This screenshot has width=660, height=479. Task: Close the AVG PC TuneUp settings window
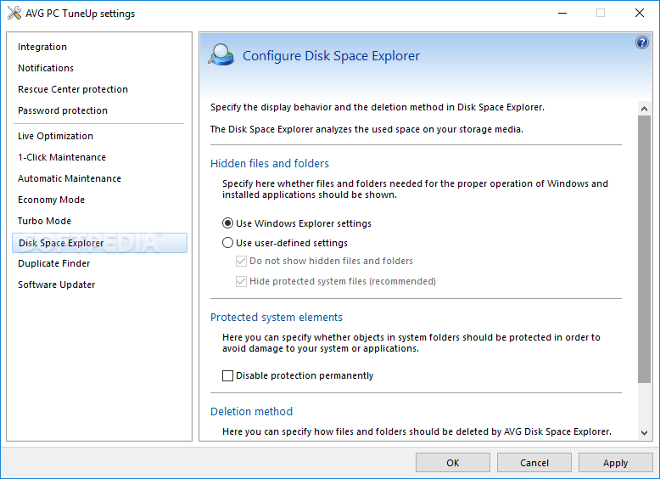[x=640, y=13]
